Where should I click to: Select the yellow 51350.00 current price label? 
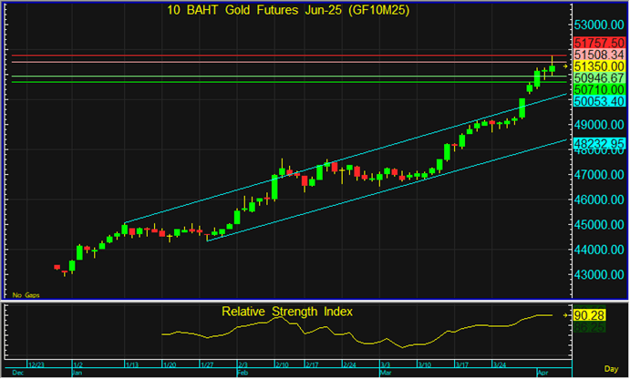tap(599, 67)
